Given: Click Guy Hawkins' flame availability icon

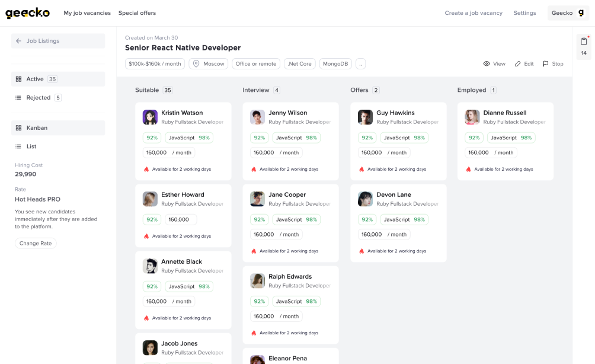Looking at the screenshot, I should coord(362,170).
